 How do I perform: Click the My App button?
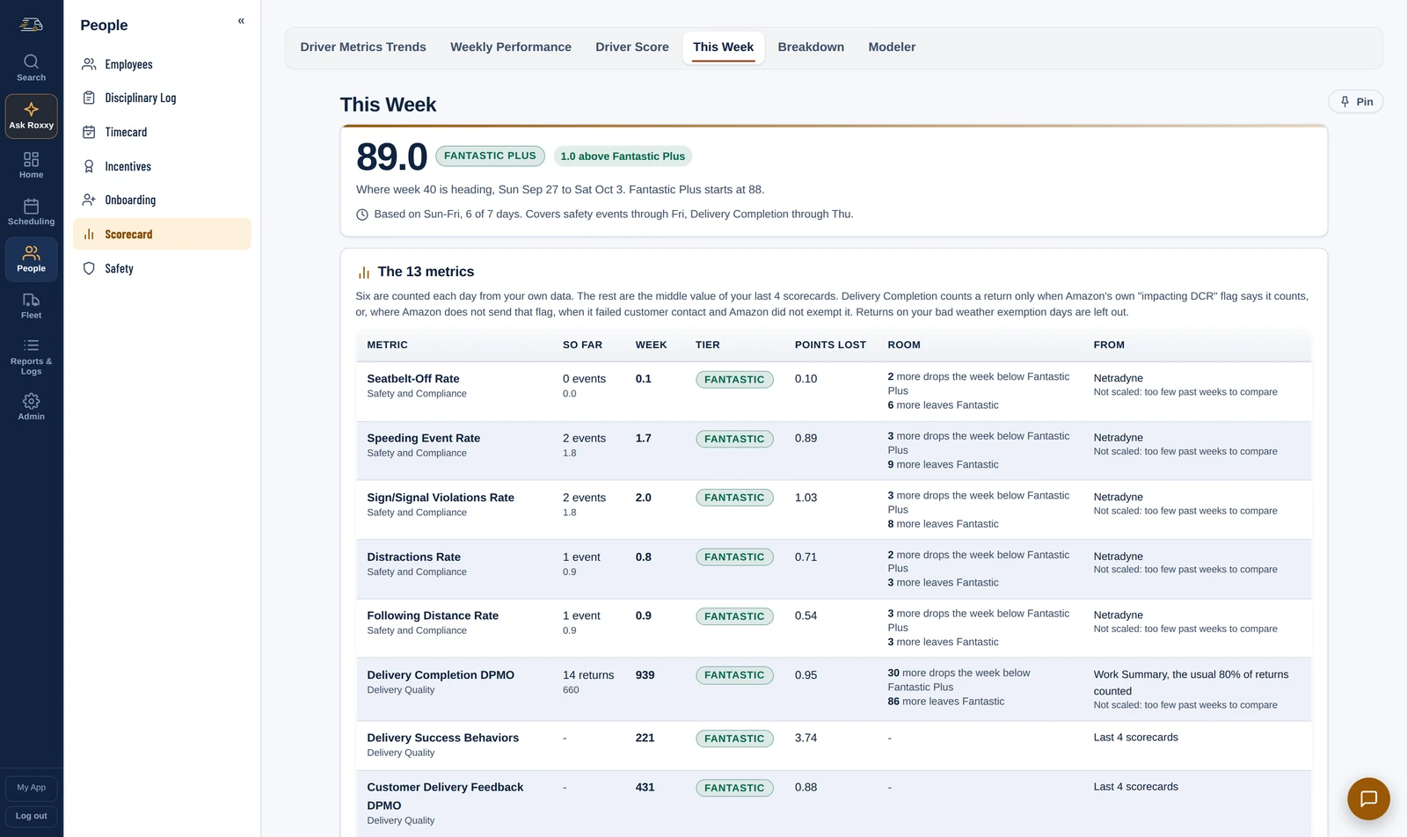[32, 788]
